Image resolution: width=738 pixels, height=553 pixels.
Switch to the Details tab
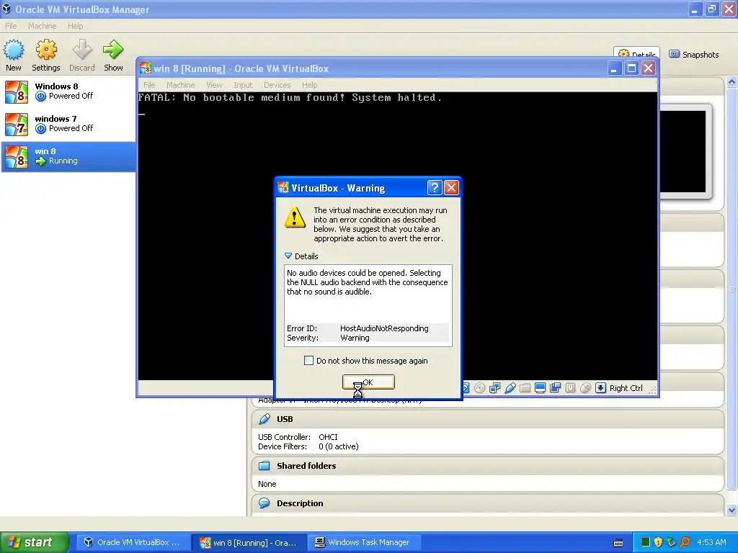pos(636,52)
